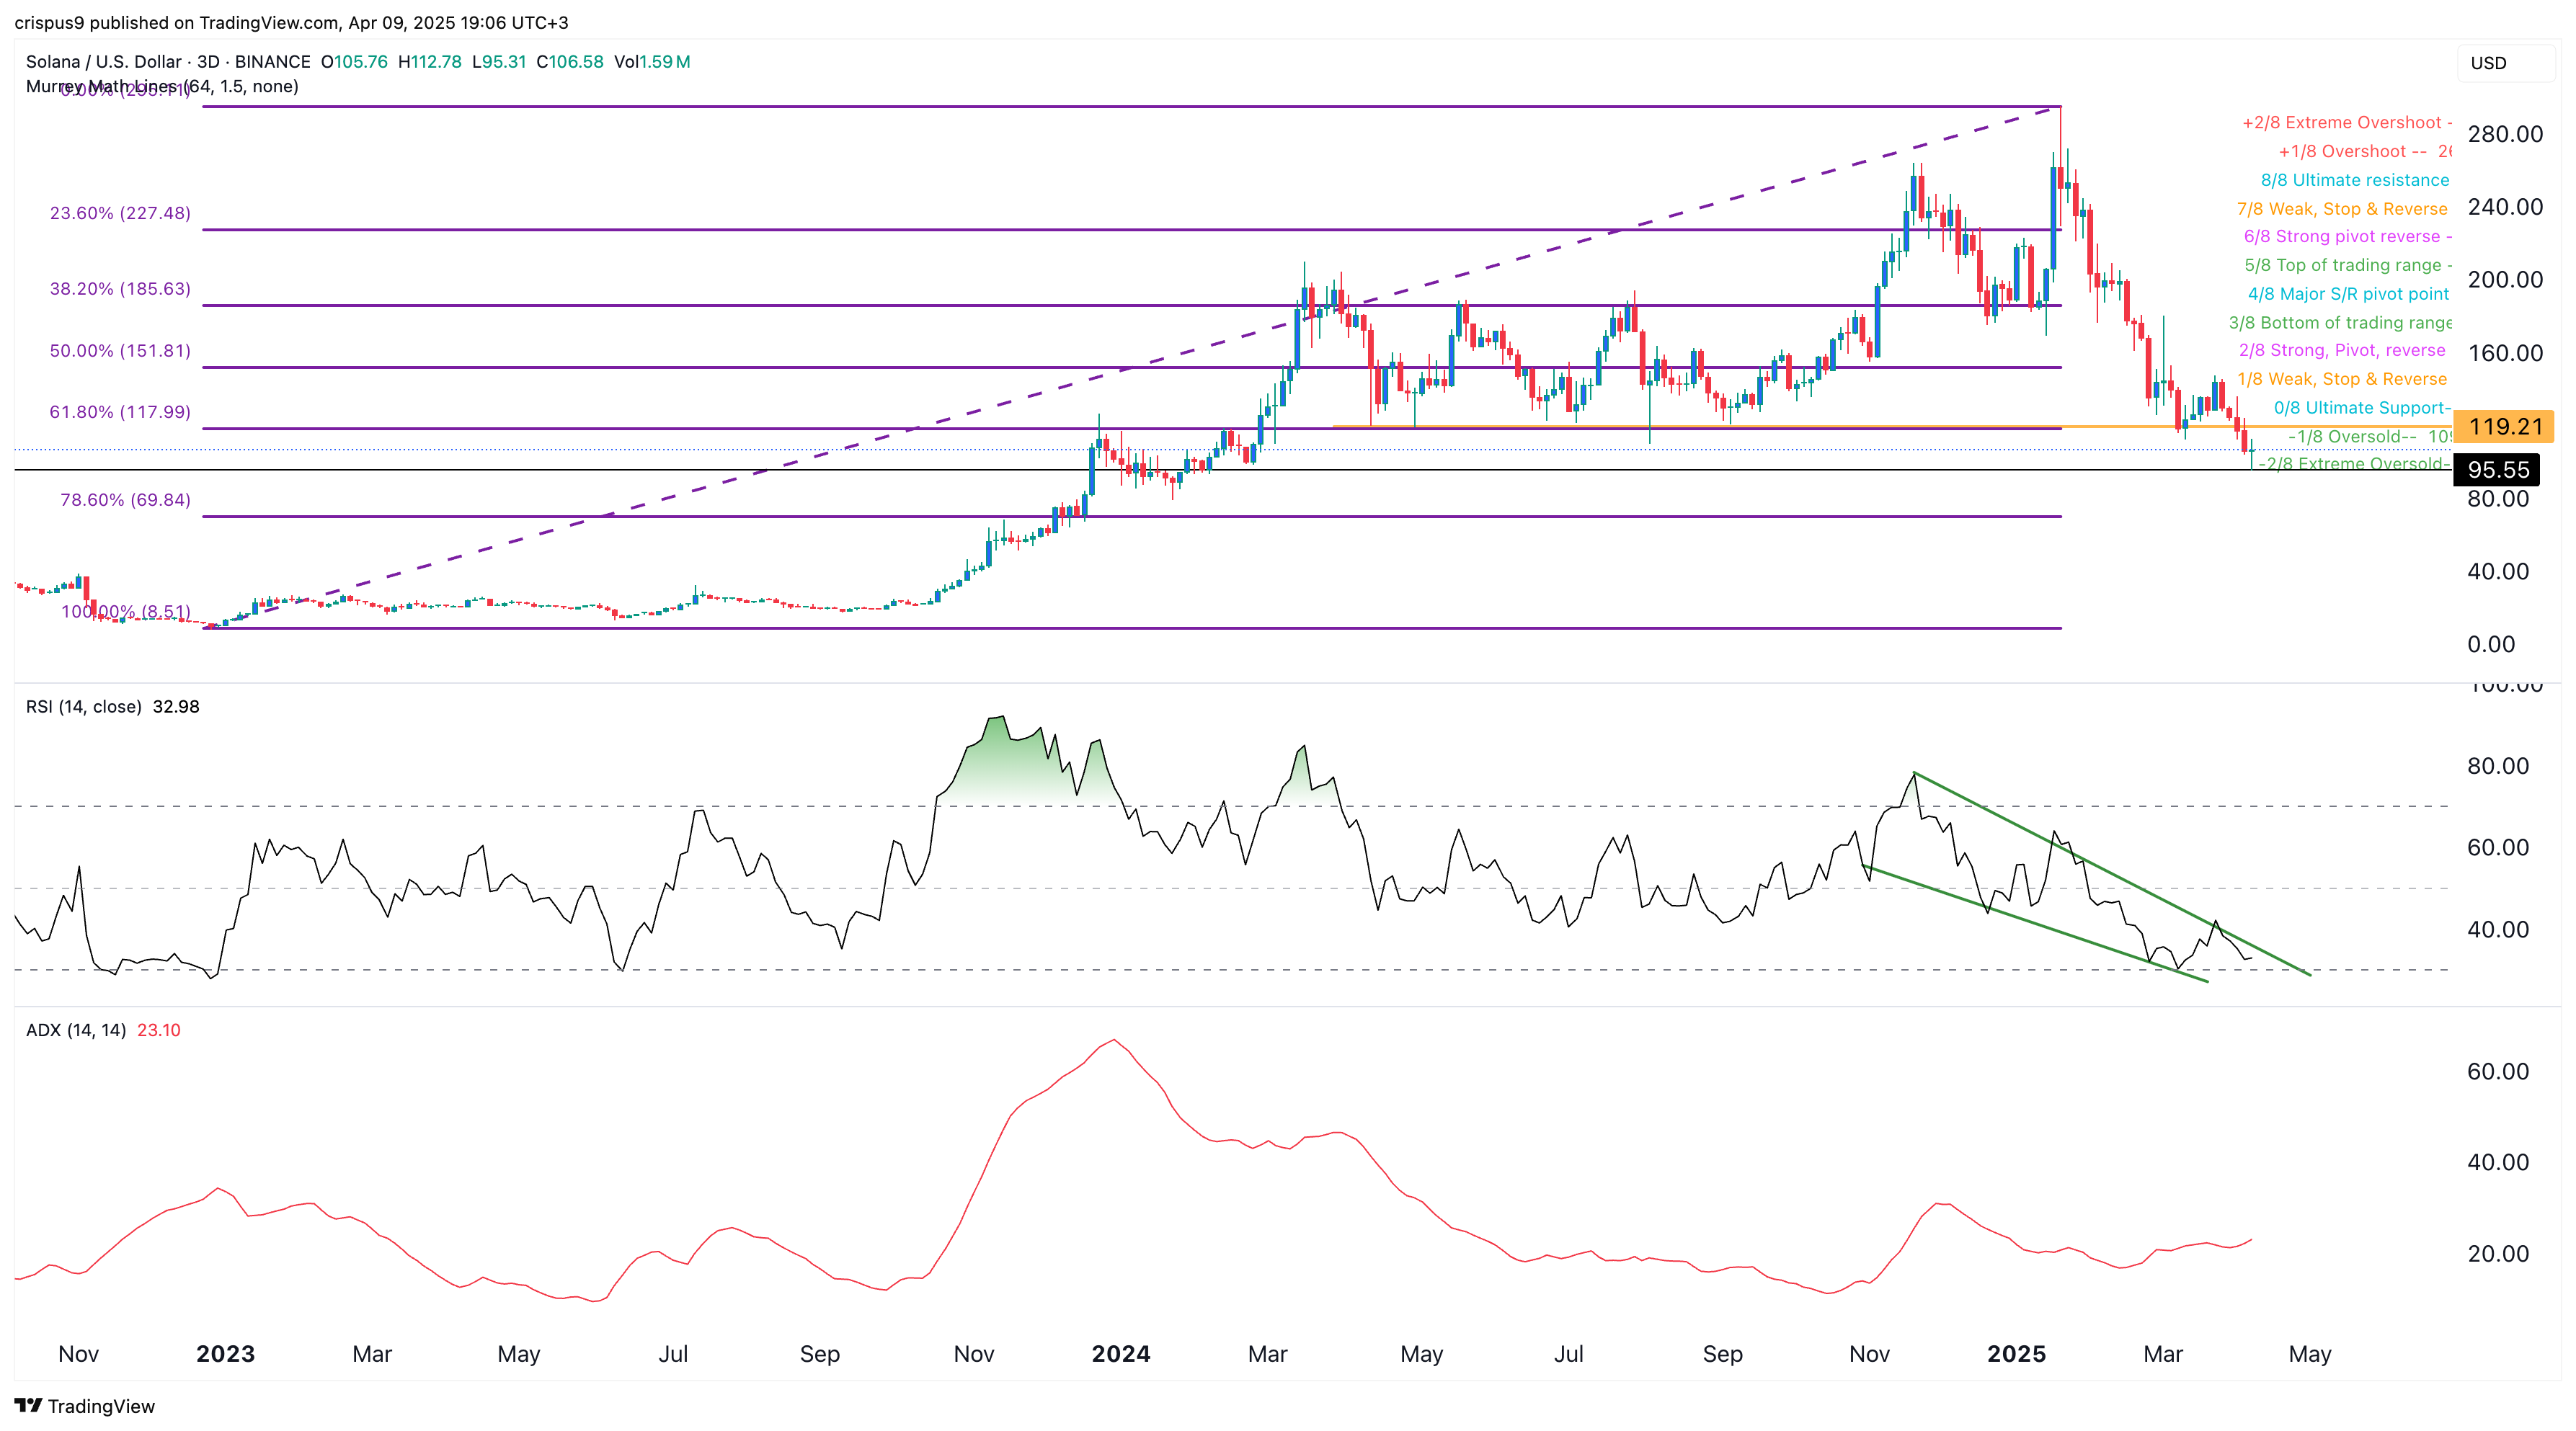Click the 61.80% (117.99) Fibonacci level label
Screen dimensions: 2576x1431
coord(118,411)
